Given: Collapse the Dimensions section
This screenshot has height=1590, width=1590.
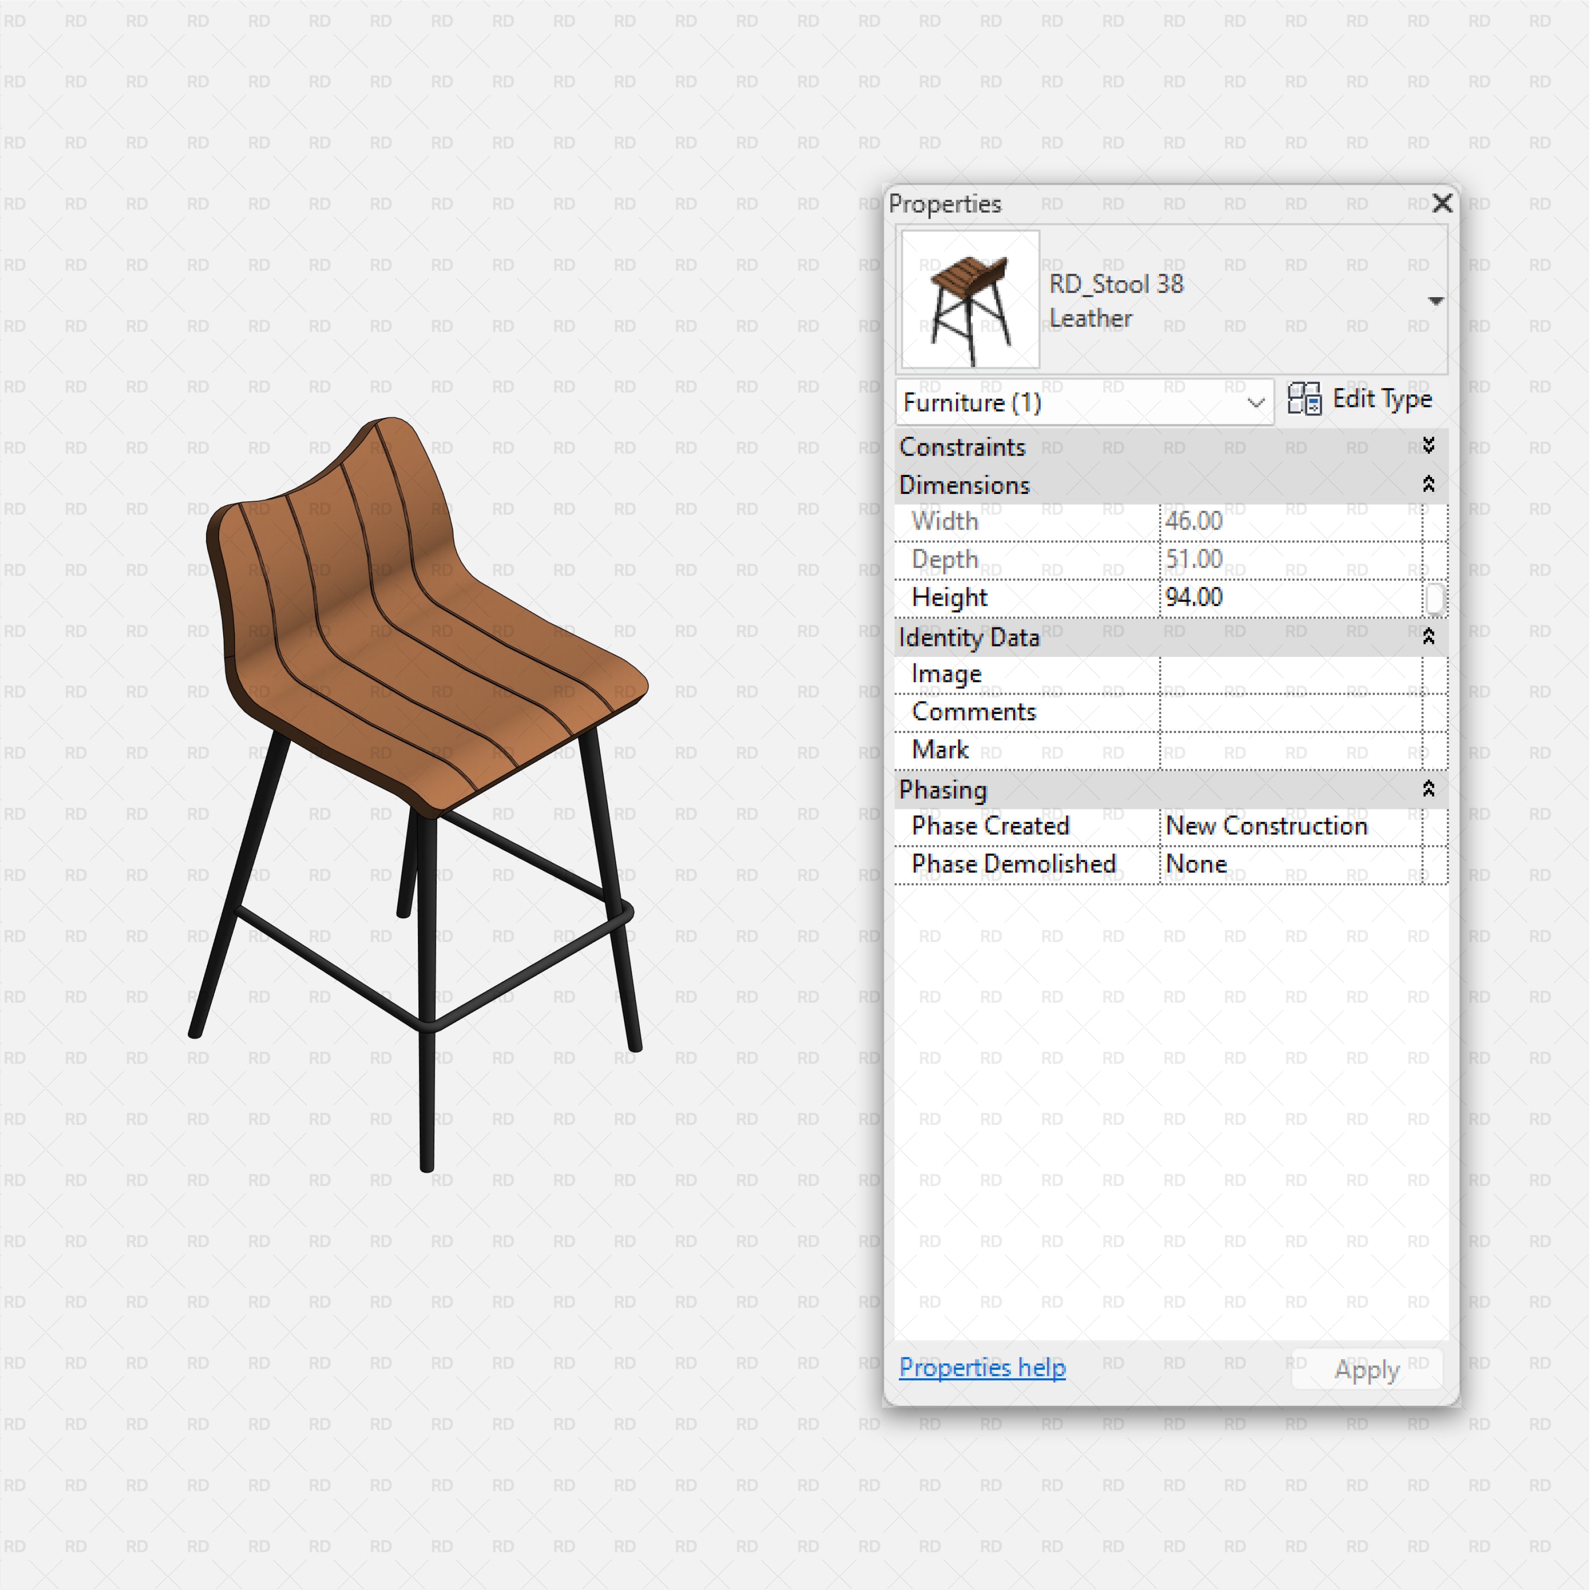Looking at the screenshot, I should click(1429, 485).
